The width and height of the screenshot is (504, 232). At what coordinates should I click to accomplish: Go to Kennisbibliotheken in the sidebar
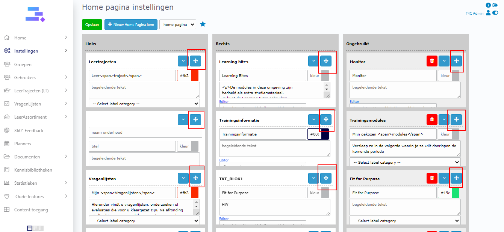tap(33, 170)
